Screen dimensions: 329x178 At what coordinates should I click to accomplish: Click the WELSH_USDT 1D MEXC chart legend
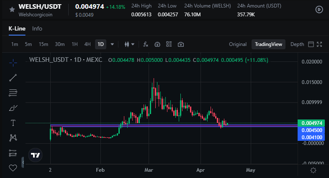tap(66, 60)
